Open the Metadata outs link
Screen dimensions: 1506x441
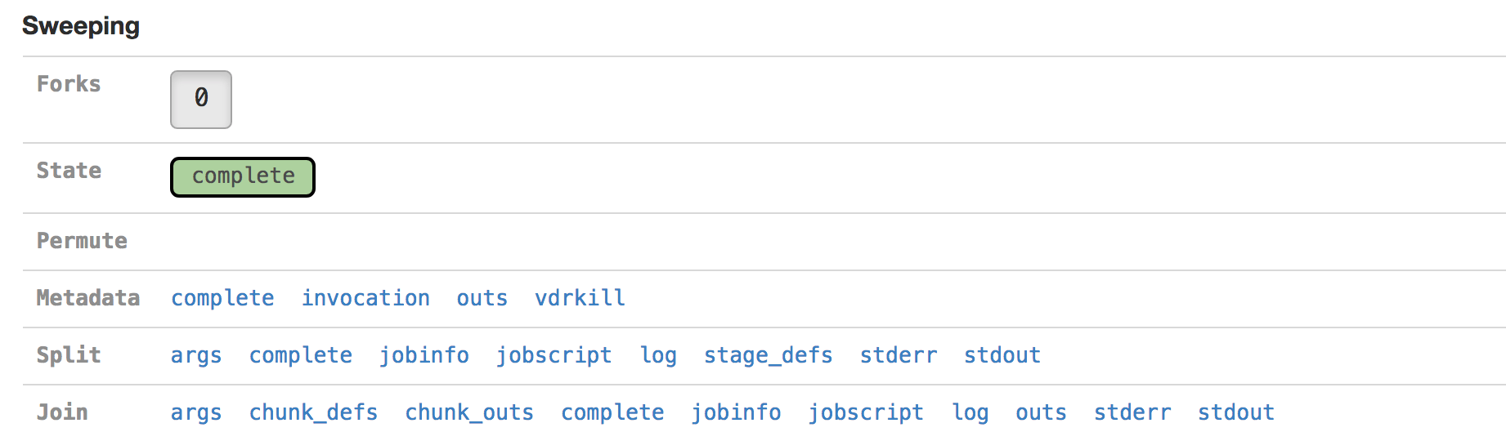[482, 298]
